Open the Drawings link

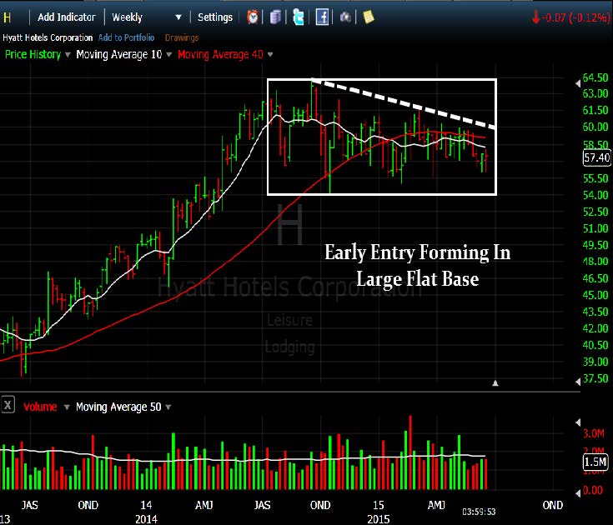[x=182, y=37]
